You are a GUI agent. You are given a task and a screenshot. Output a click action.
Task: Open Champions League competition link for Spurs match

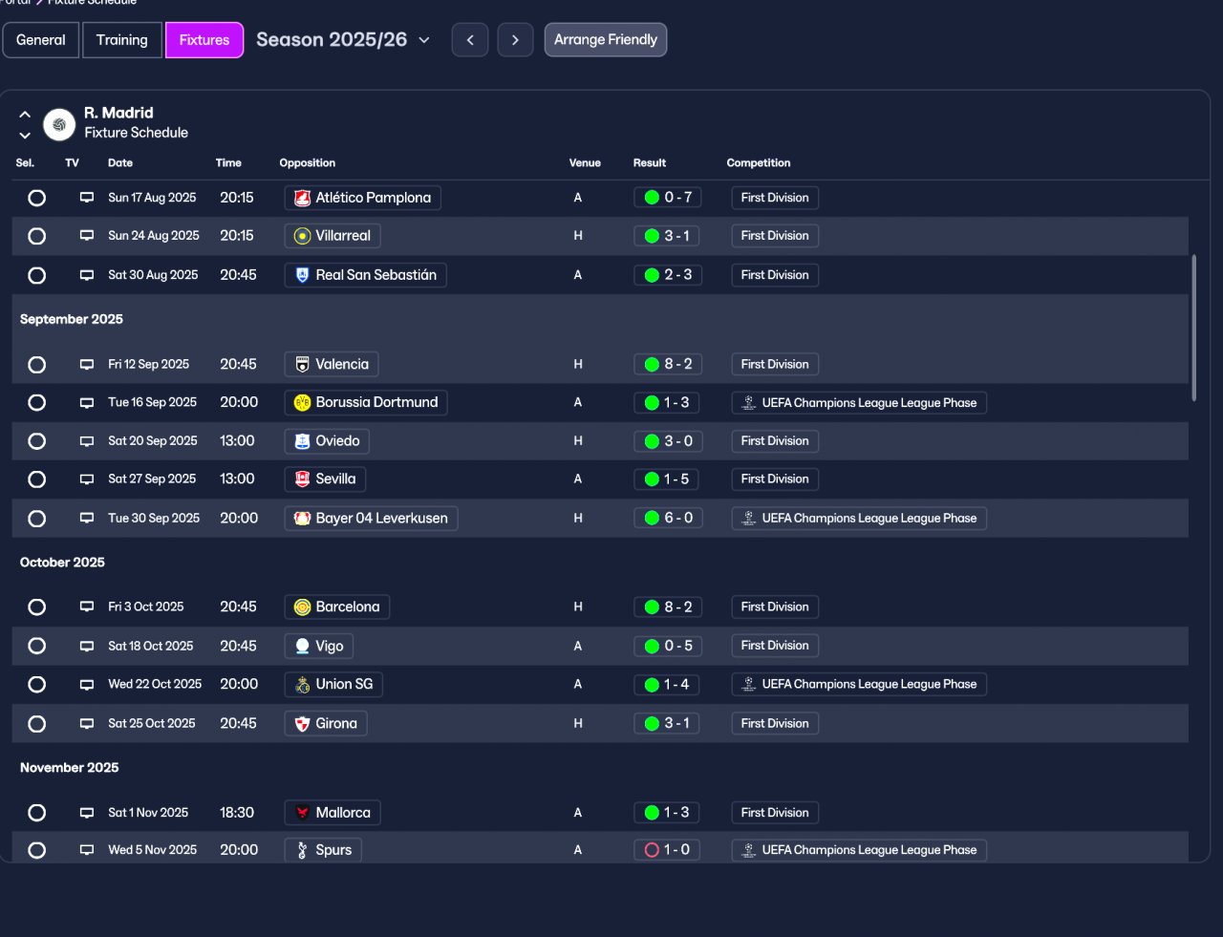859,850
